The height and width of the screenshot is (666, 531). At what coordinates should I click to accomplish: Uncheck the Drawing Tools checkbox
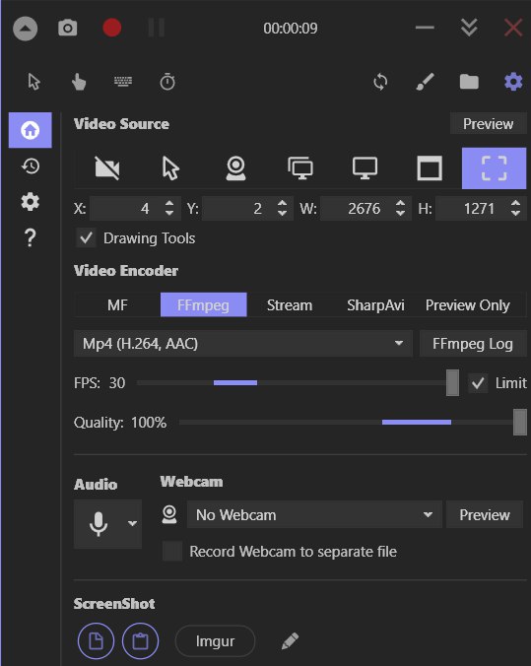[87, 237]
